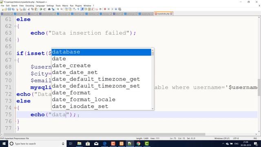Click the Start Recording macro icon
Viewport: 261px width, 147px height.
tap(105, 9)
